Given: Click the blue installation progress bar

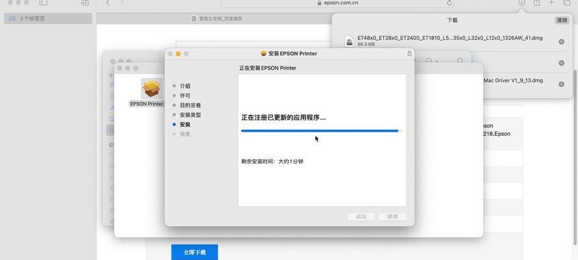Looking at the screenshot, I should point(322,131).
